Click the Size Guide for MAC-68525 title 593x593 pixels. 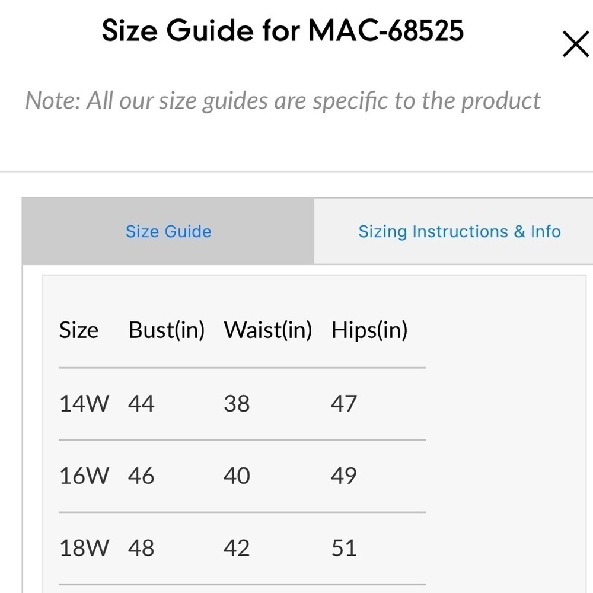[x=282, y=30]
